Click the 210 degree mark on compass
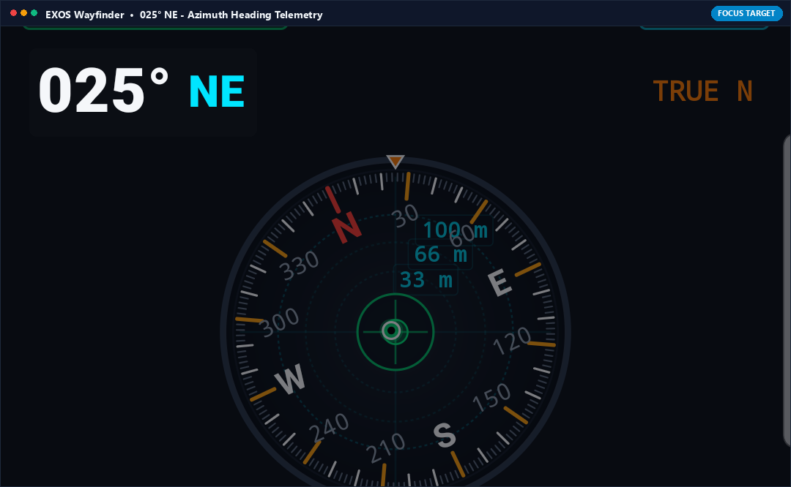The height and width of the screenshot is (487, 791). click(x=387, y=448)
